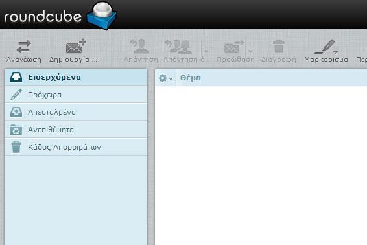
Task: Click the Απάντηση reply icon
Action: (x=140, y=46)
